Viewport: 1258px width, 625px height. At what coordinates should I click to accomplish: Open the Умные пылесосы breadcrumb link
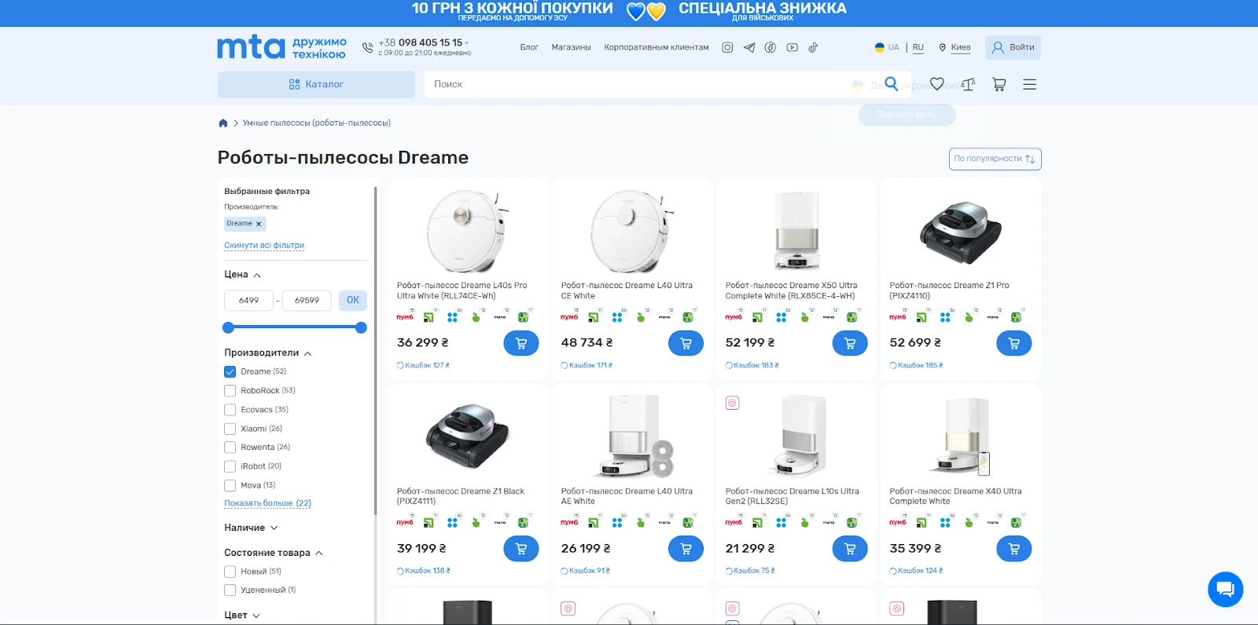coord(316,123)
